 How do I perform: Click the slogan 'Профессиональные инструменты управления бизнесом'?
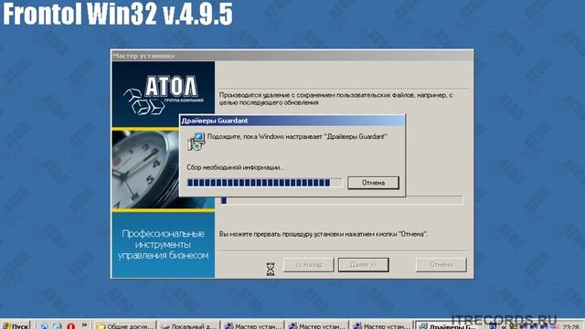(x=163, y=244)
